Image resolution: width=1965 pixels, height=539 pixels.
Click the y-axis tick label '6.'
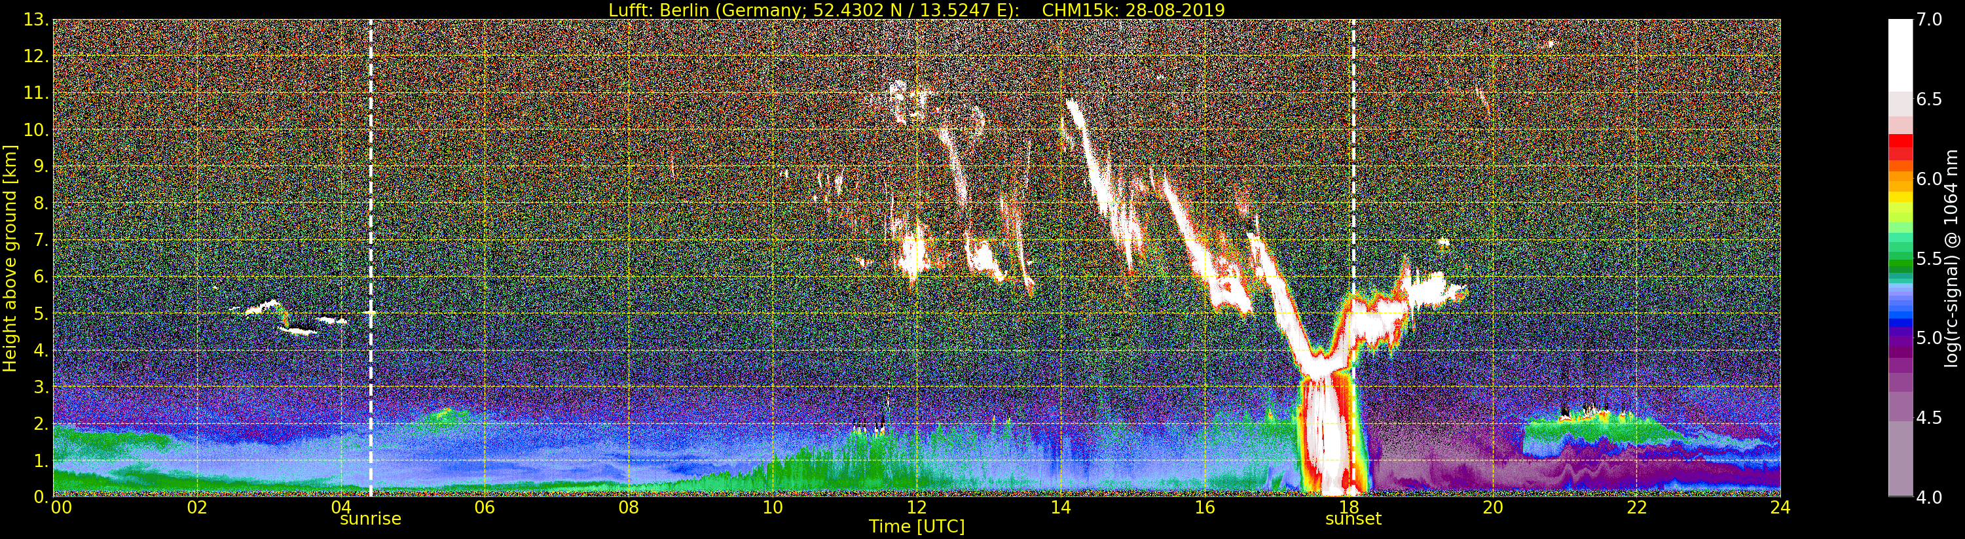coord(40,277)
